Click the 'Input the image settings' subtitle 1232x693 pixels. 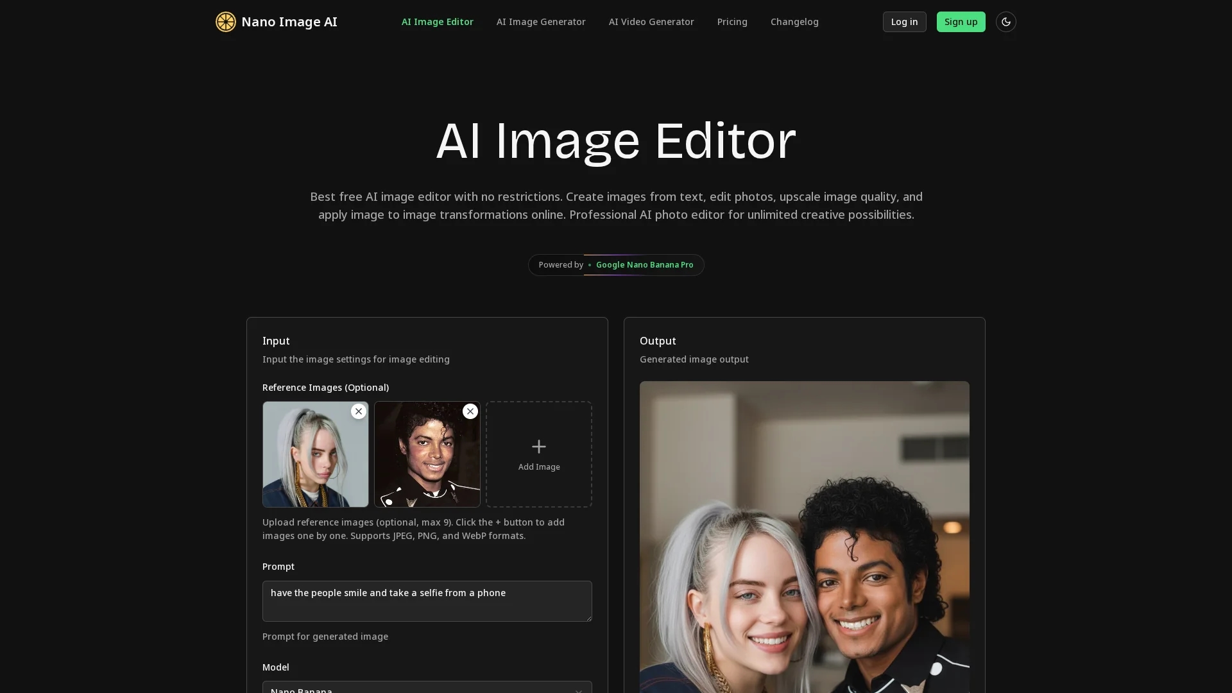coord(356,359)
